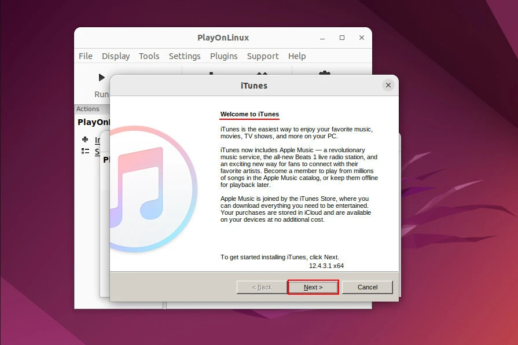Open the Support menu

pos(263,56)
